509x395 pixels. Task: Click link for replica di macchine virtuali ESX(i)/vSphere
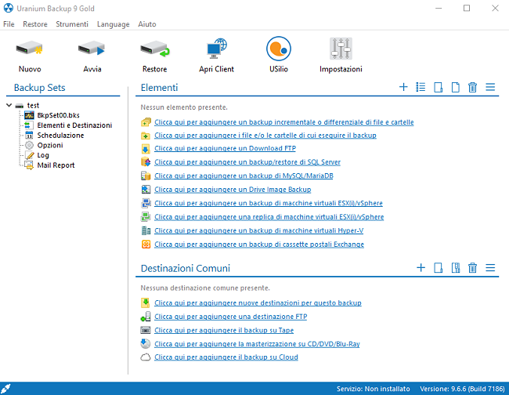point(269,217)
